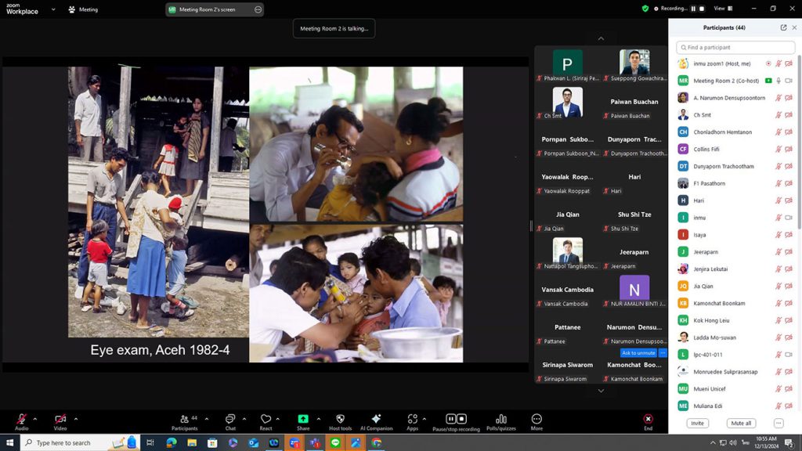Open the Zoom Workplace dropdown arrow
The width and height of the screenshot is (802, 451).
click(53, 9)
